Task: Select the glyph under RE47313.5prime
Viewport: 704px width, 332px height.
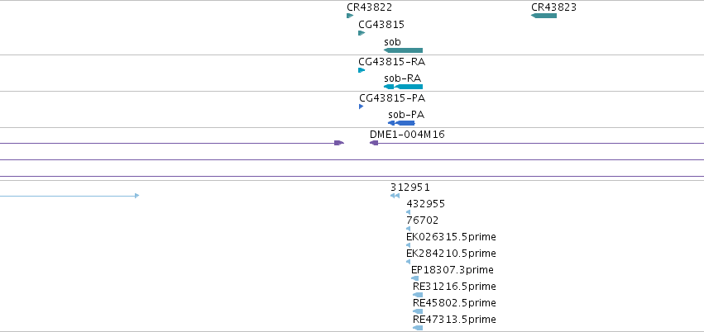Action: click(x=418, y=328)
